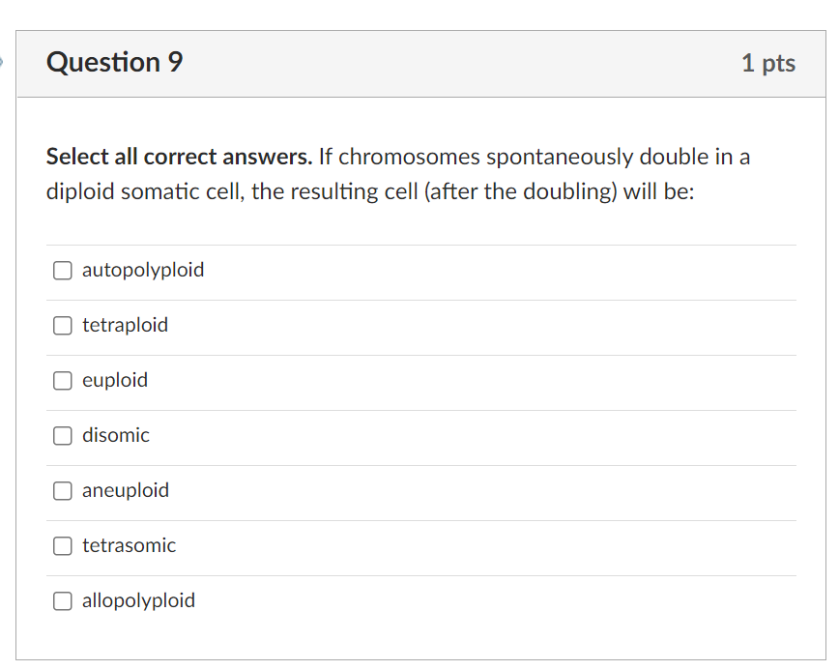Click the arrow marker left of Question 9
Image resolution: width=839 pixels, height=670 pixels.
(2, 62)
